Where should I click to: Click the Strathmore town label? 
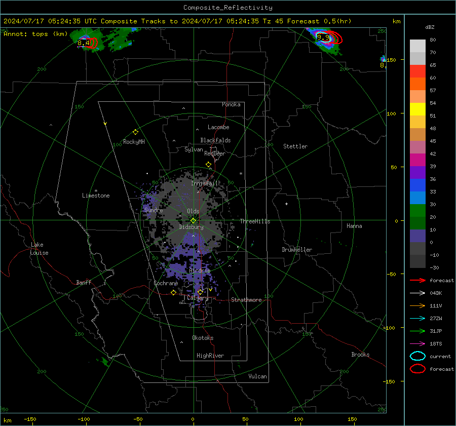(246, 300)
